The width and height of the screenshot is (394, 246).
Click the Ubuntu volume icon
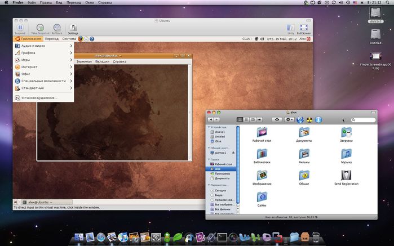tap(262, 39)
